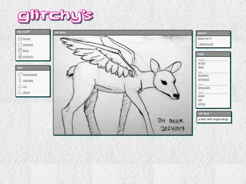Click the feed icon beside rss
This screenshot has width=246, height=184.
point(20,86)
